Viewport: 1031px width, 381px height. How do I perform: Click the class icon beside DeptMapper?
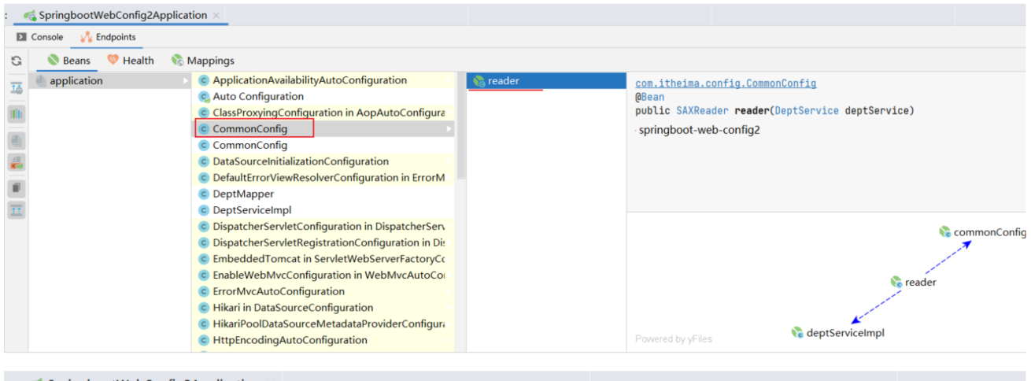pyautogui.click(x=204, y=194)
